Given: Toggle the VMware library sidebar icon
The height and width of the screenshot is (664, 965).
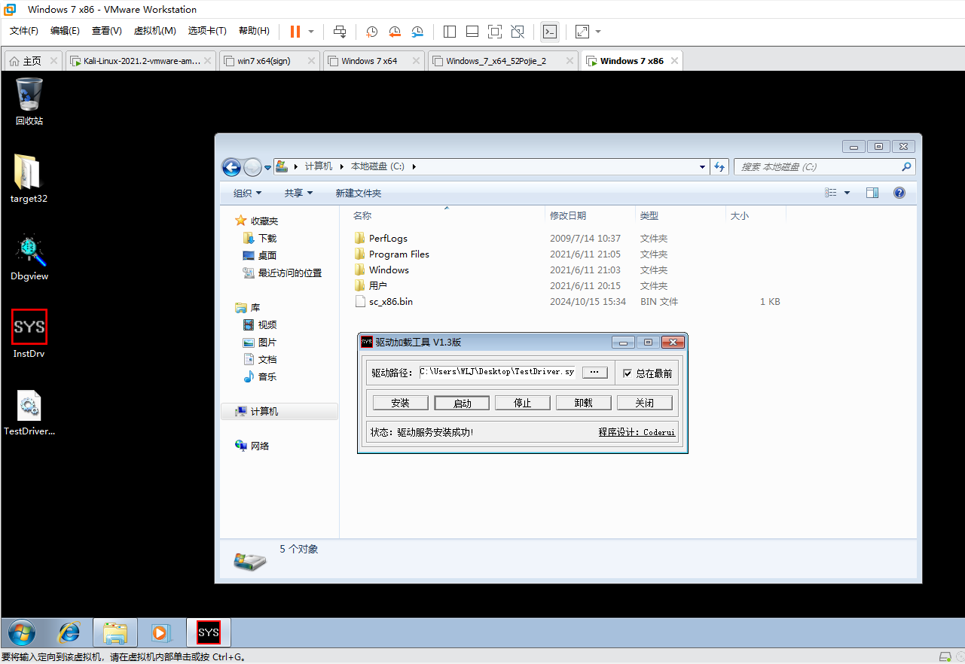Looking at the screenshot, I should pyautogui.click(x=450, y=32).
